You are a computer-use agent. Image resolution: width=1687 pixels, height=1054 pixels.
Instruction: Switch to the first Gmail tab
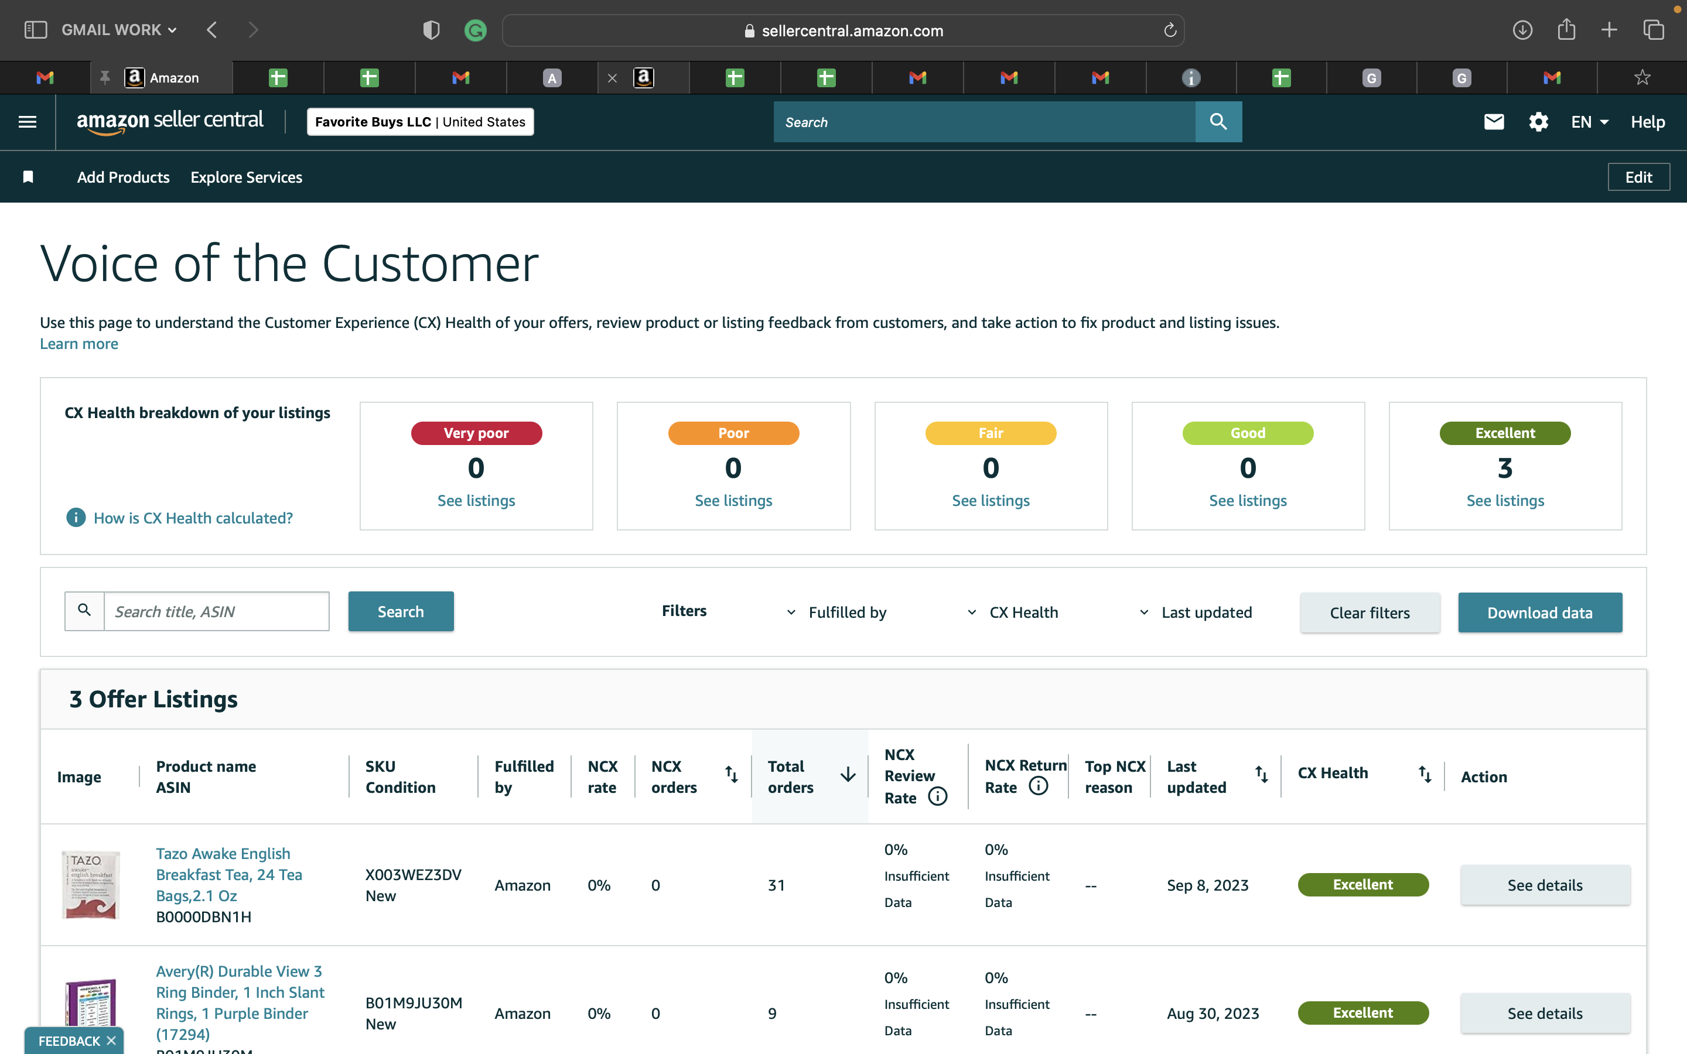pyautogui.click(x=45, y=78)
